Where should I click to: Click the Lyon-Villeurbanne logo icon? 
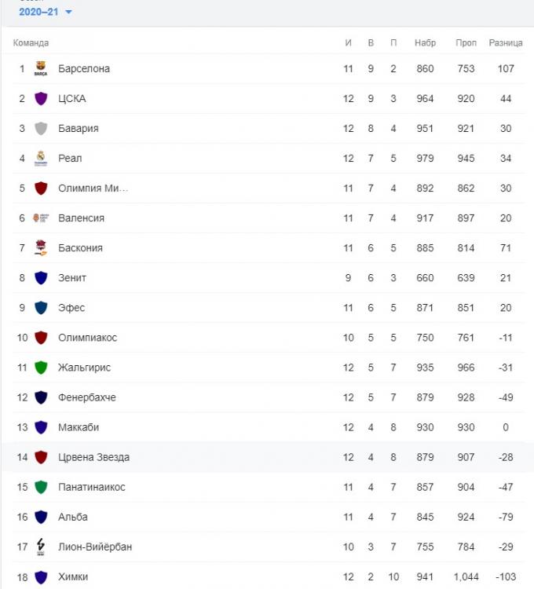tap(41, 547)
